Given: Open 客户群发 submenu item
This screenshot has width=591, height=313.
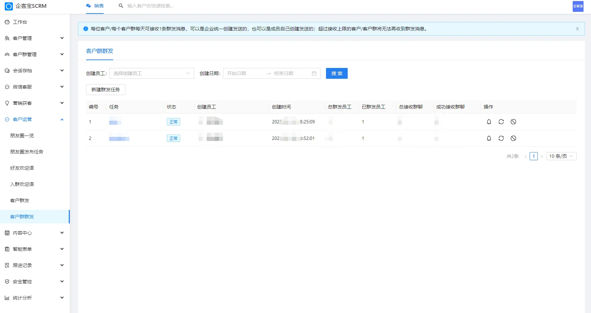Looking at the screenshot, I should (x=35, y=200).
